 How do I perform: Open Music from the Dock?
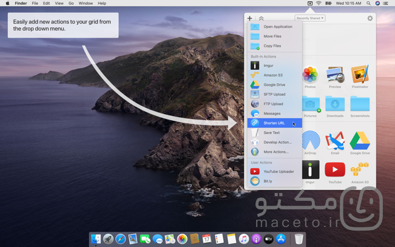[243, 239]
